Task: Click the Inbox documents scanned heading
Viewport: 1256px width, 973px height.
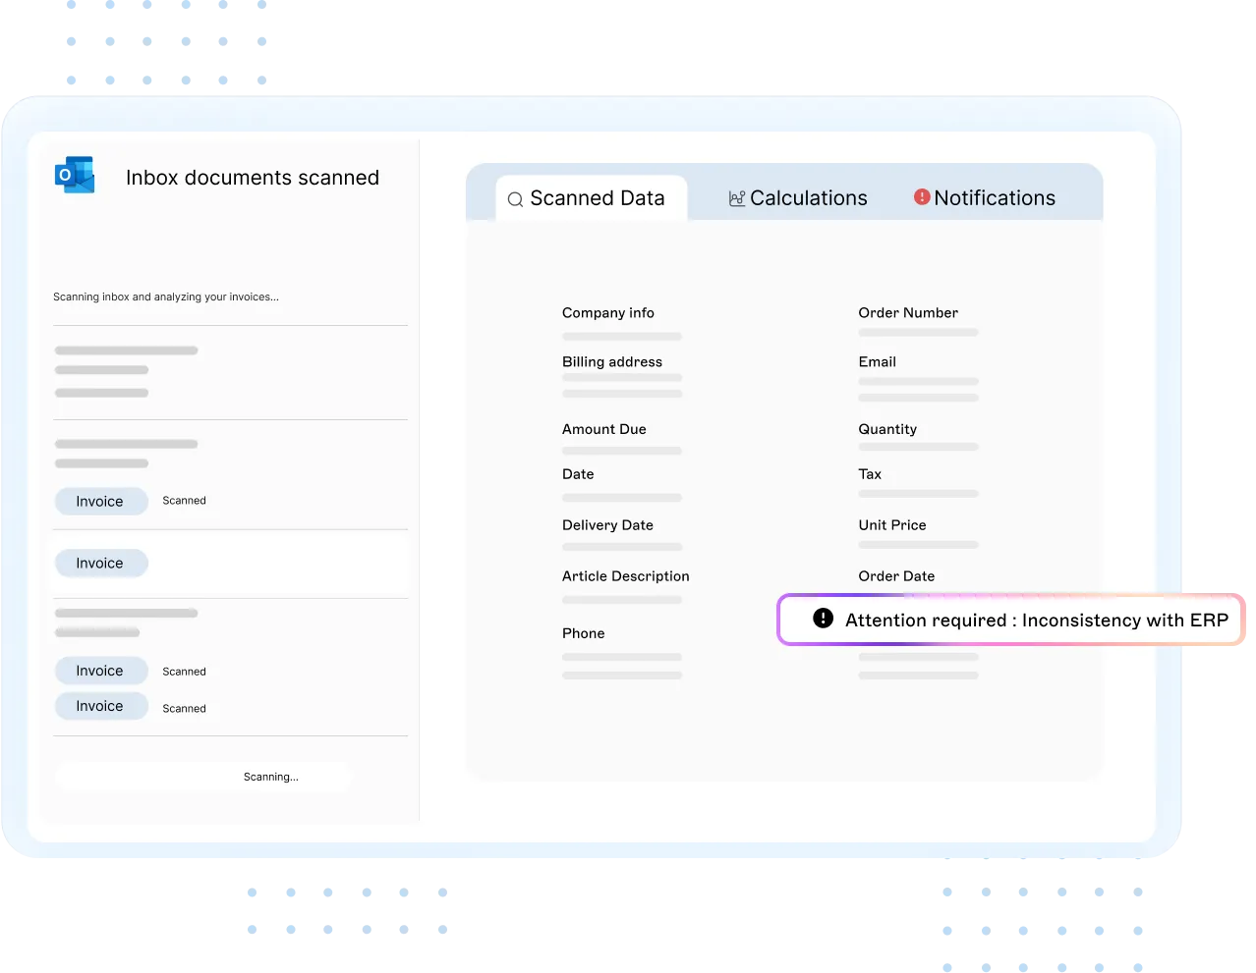Action: 253,178
